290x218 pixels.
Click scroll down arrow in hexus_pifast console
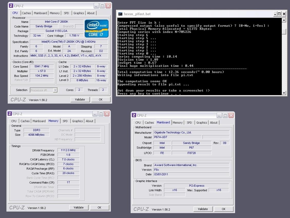point(284,93)
